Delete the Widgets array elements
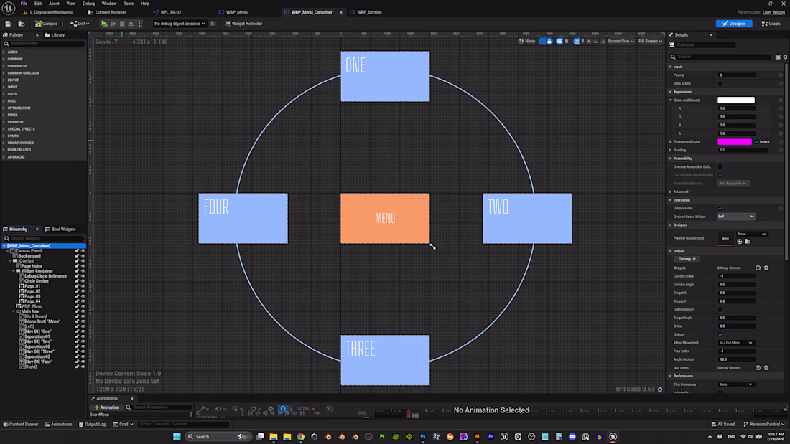 point(766,268)
